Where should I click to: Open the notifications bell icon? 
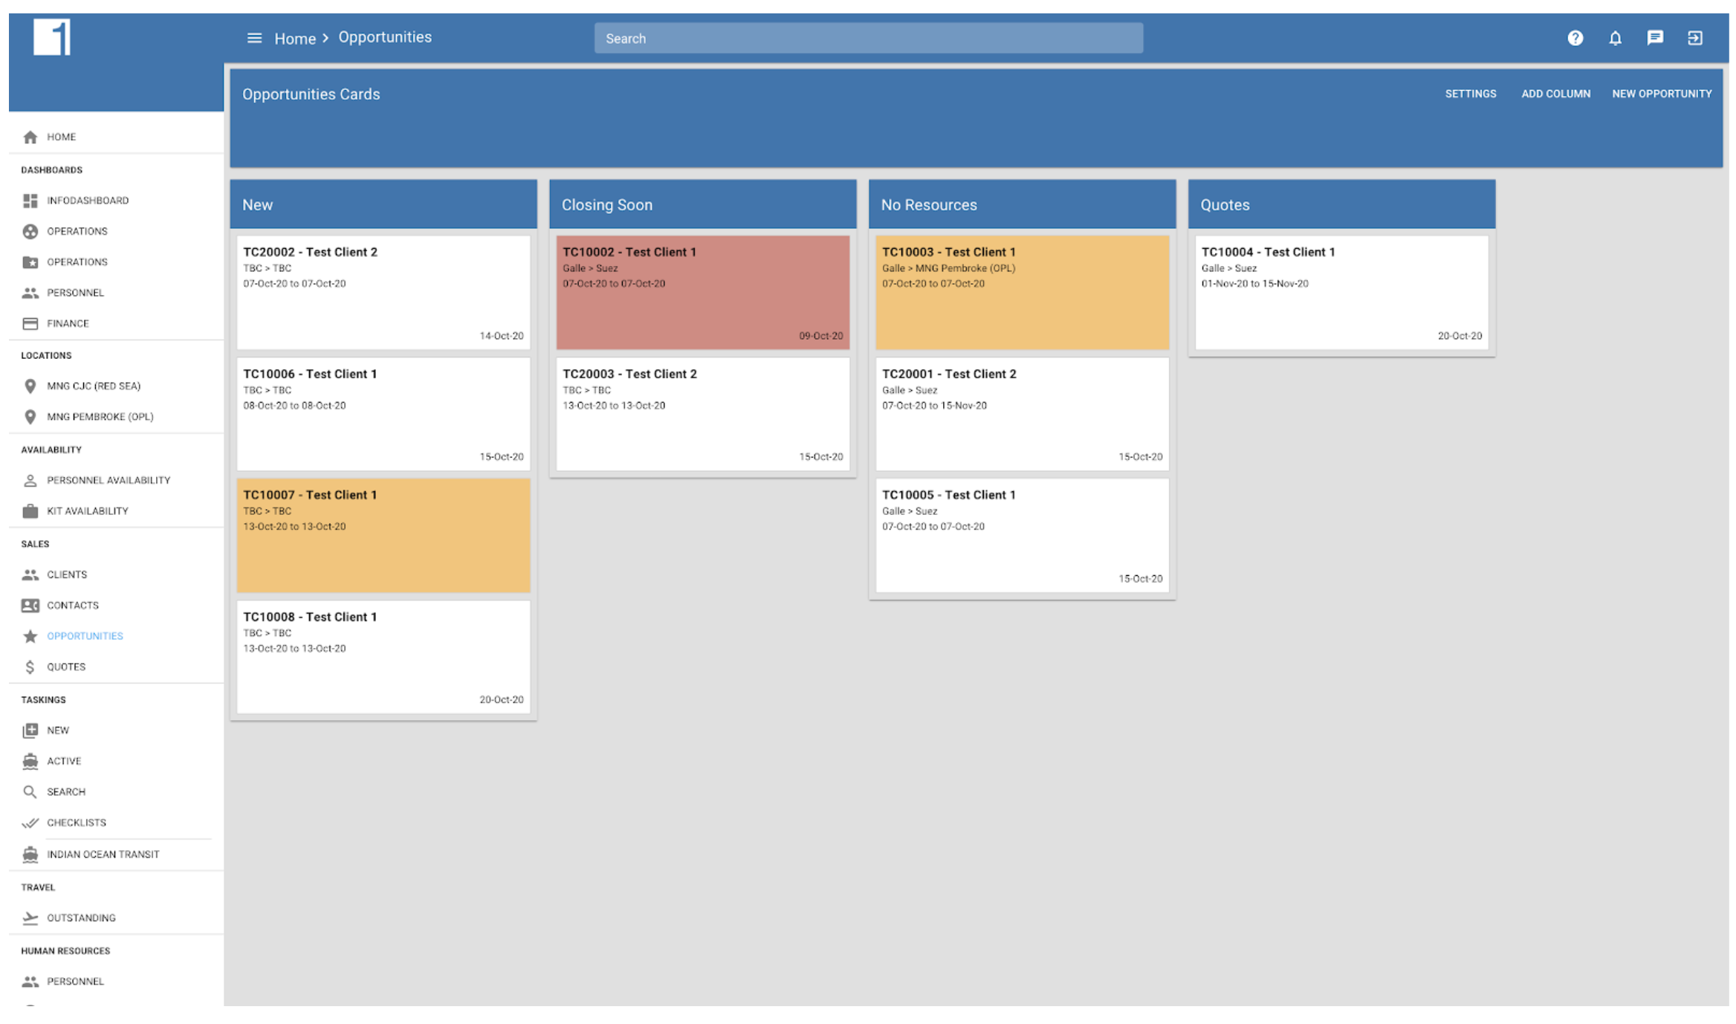1615,38
